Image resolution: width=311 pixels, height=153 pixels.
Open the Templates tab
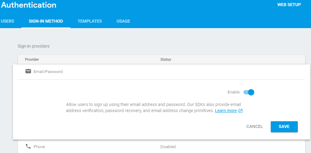[x=90, y=21]
